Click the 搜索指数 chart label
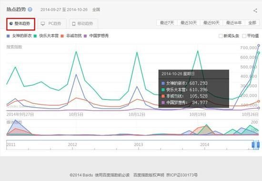Viewport: 262px width, 181px height. pos(14,47)
